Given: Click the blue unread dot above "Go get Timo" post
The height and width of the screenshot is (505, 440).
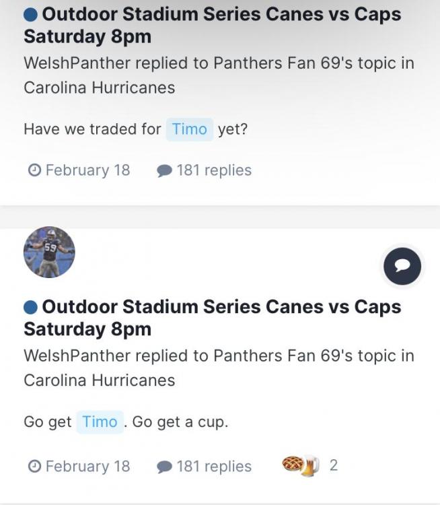Looking at the screenshot, I should (x=31, y=307).
